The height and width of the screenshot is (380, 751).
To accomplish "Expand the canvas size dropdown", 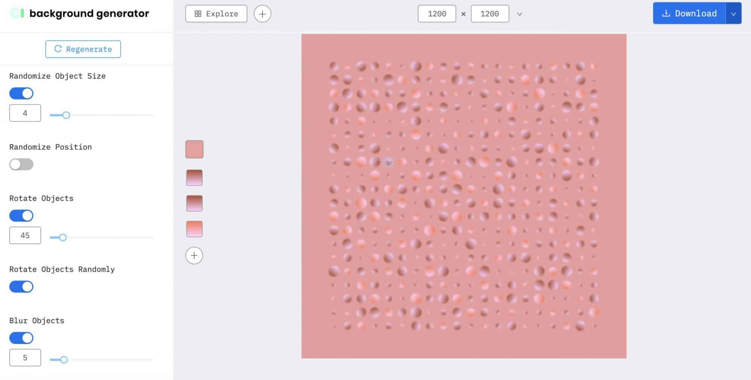I will point(519,14).
